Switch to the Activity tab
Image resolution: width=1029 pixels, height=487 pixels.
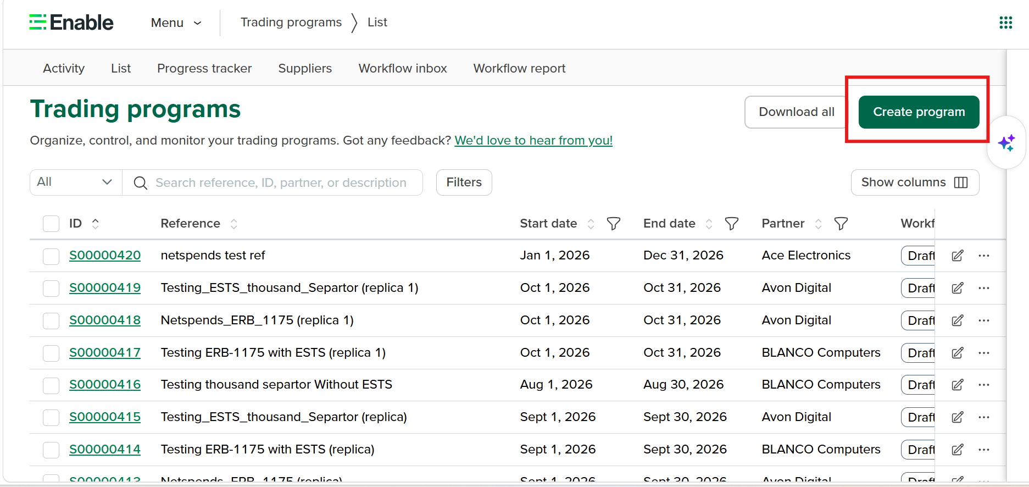pyautogui.click(x=64, y=68)
